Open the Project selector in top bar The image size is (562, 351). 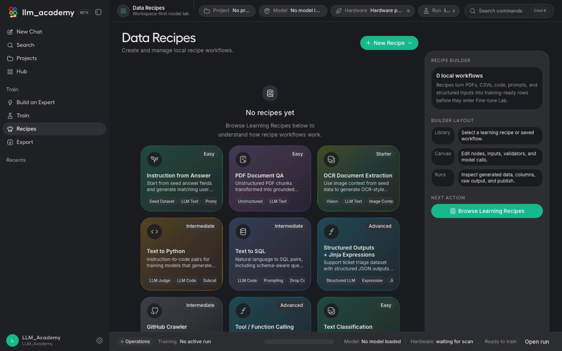point(227,11)
